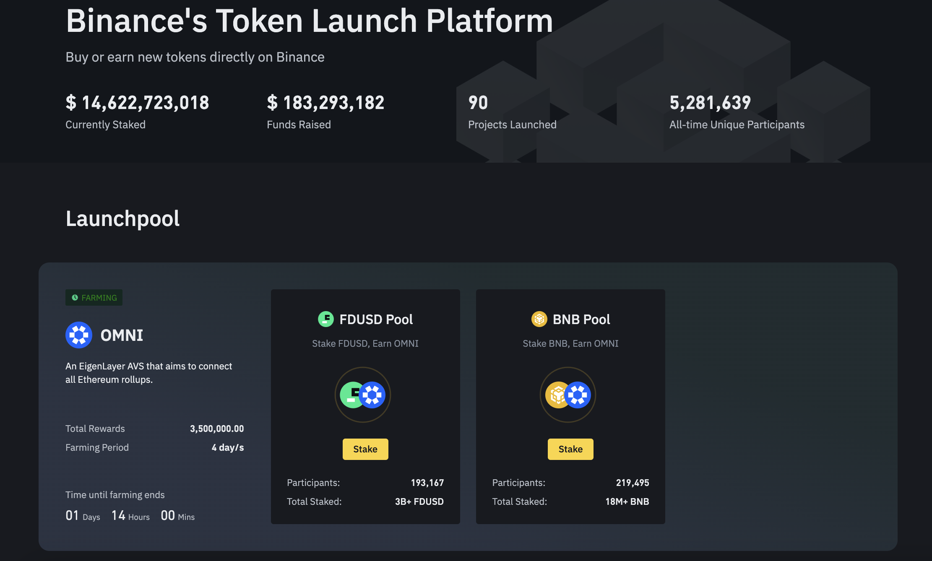The width and height of the screenshot is (932, 561).
Task: Click the BNB cube icon inside the pool circle
Action: (x=557, y=395)
